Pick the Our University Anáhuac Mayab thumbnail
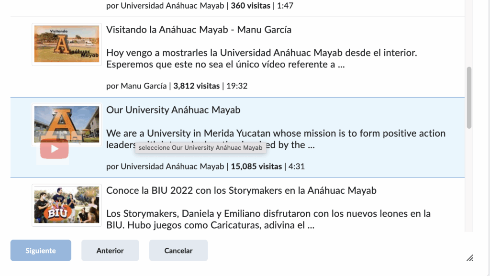This screenshot has width=490, height=276. click(67, 123)
